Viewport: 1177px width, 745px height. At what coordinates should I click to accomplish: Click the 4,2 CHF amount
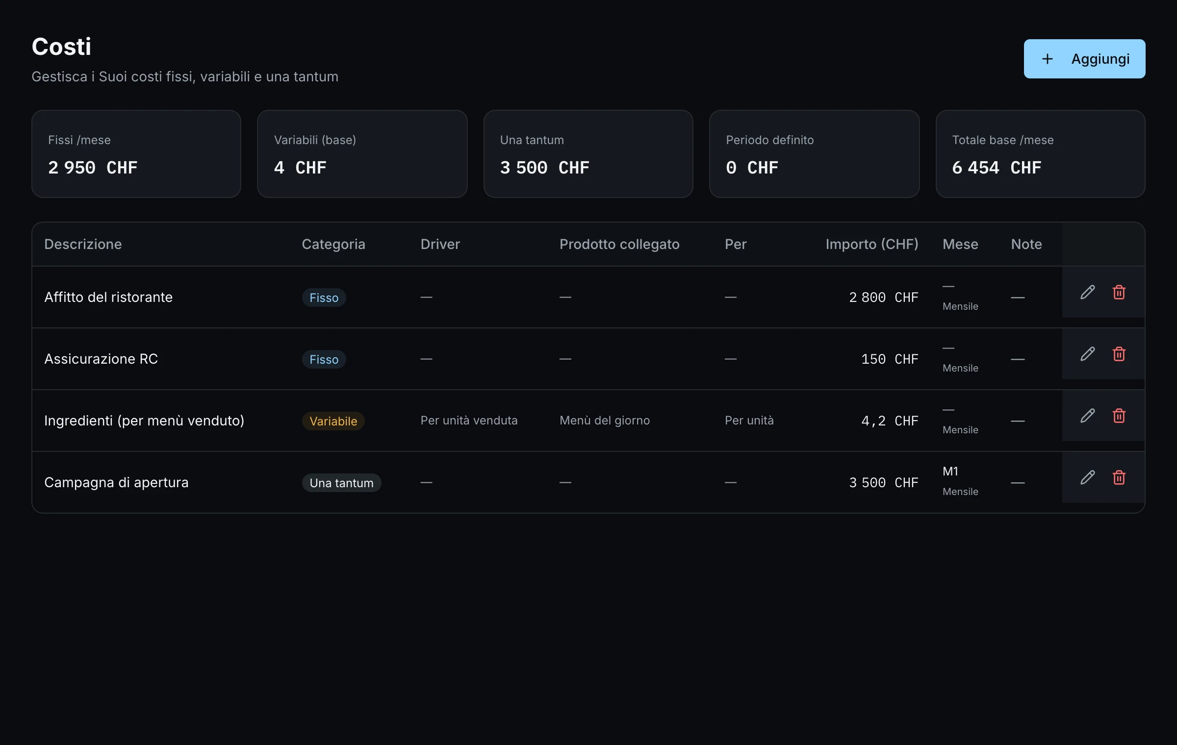pyautogui.click(x=890, y=421)
